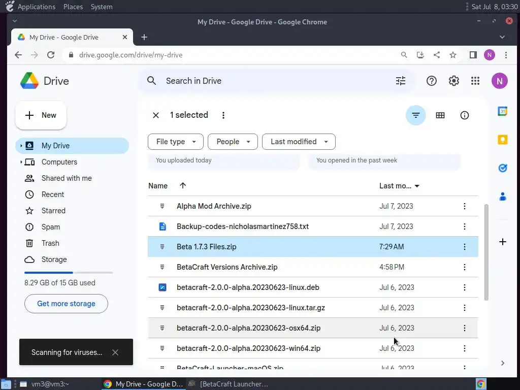Image resolution: width=520 pixels, height=390 pixels.
Task: Open Drive Settings gear icon
Action: coord(453,81)
